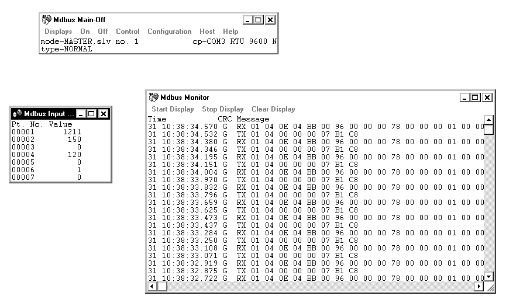Click Stop Display in Mdbus Monitor

223,109
